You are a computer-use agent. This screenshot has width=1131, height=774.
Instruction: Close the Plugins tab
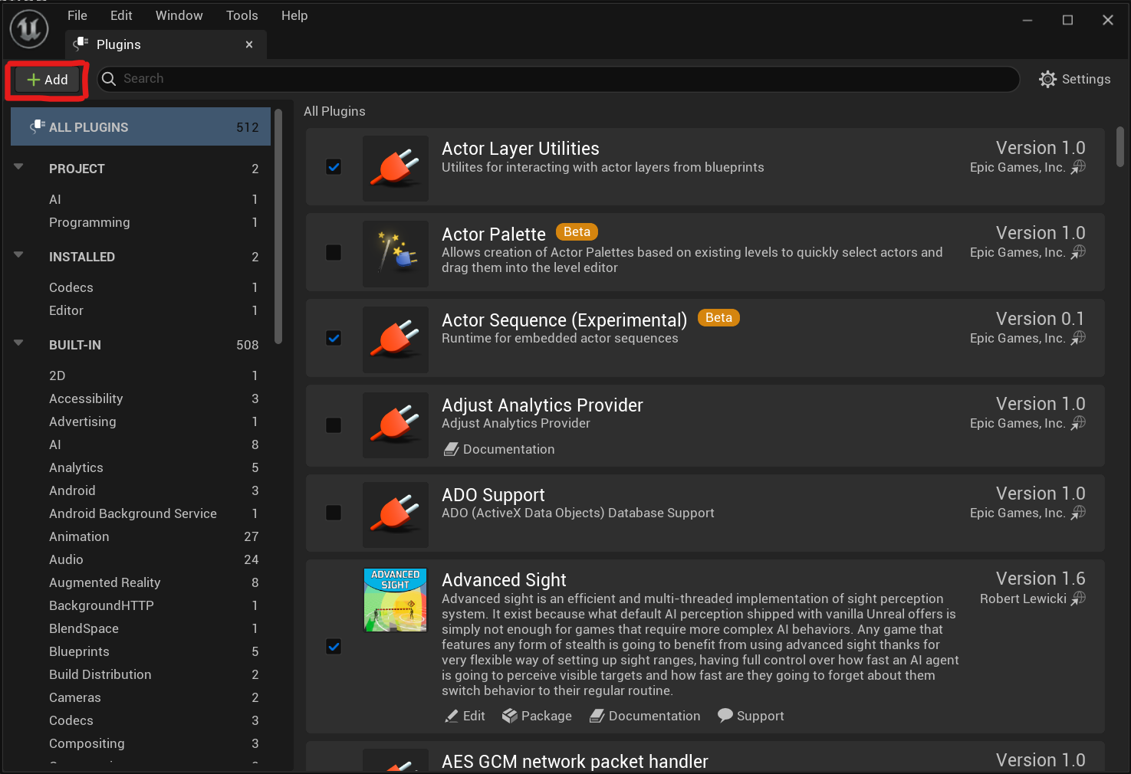[249, 44]
